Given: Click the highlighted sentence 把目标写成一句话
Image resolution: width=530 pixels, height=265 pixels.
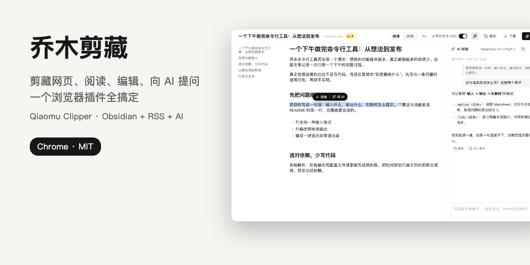Looking at the screenshot, I should pos(343,105).
